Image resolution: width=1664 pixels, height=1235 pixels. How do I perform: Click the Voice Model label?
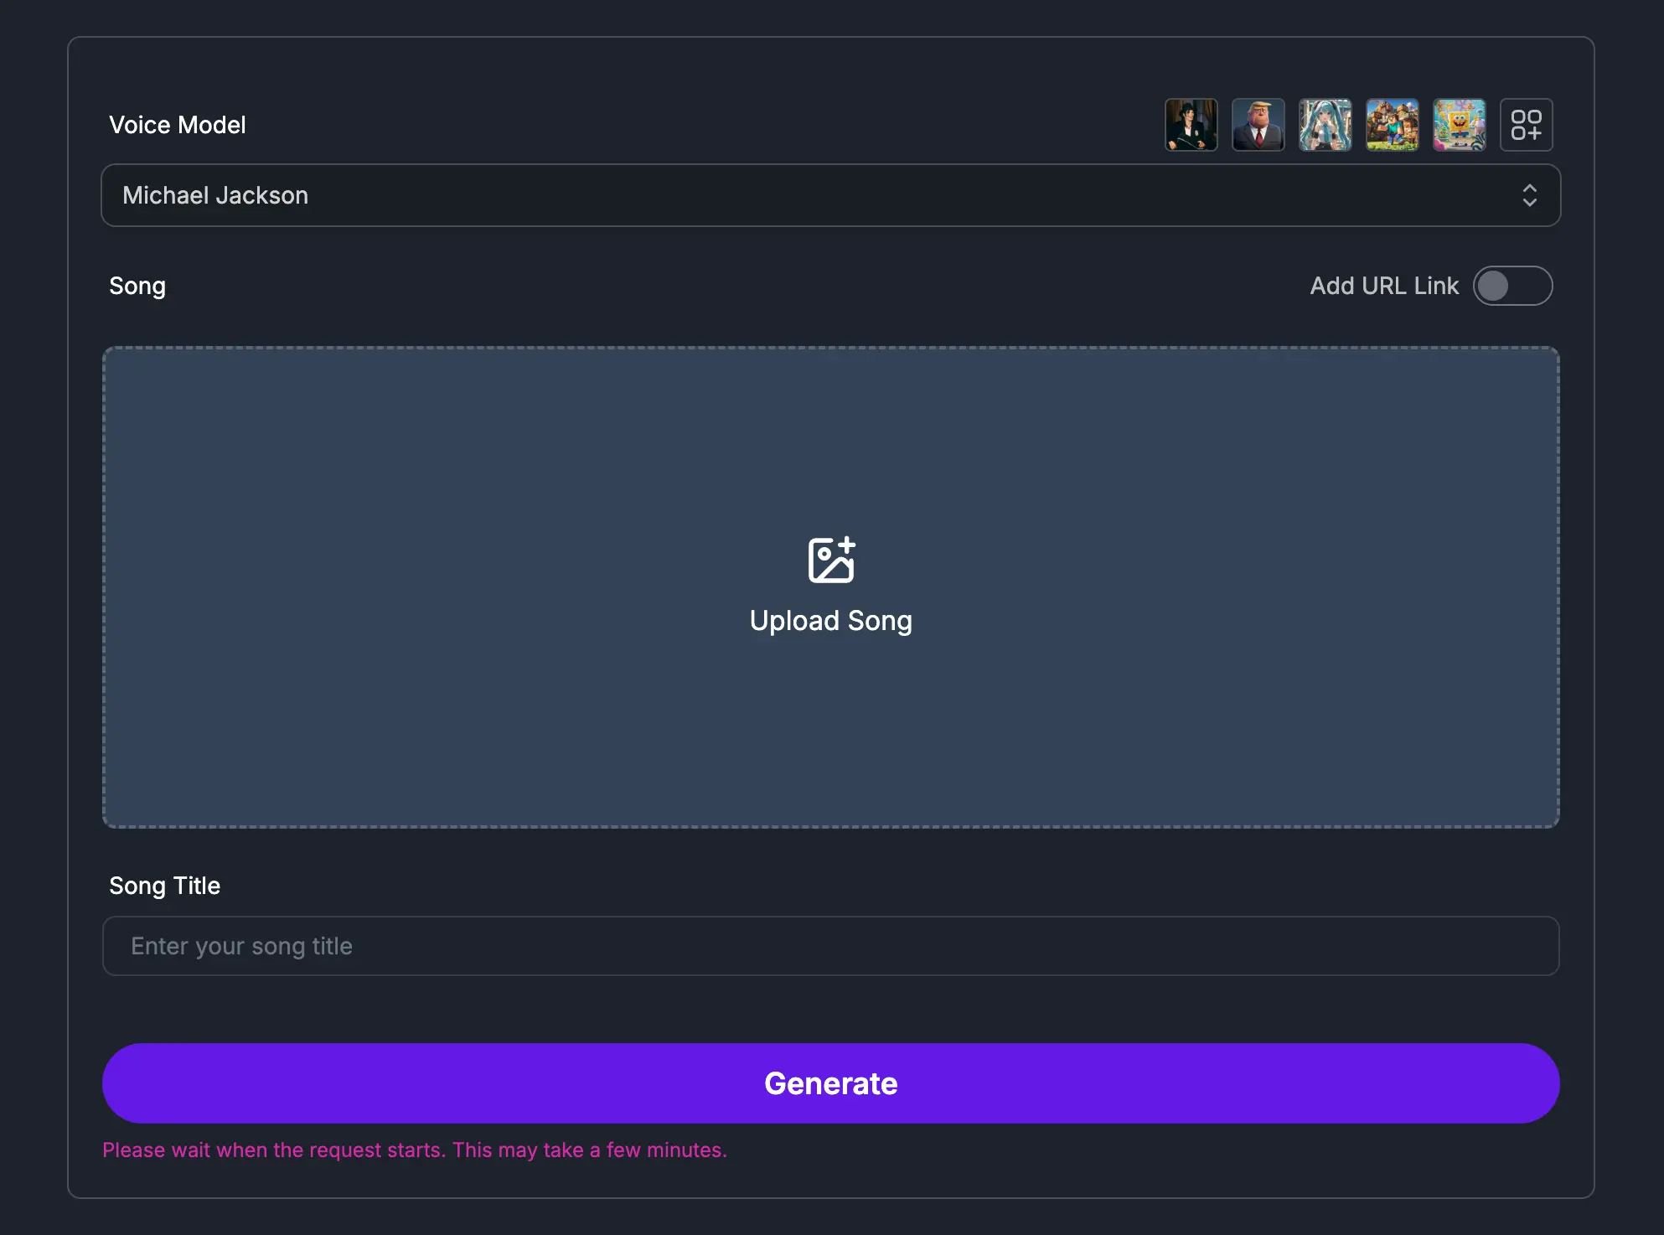point(178,125)
